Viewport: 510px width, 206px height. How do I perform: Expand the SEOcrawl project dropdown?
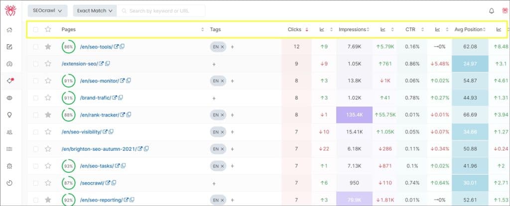[x=47, y=11]
